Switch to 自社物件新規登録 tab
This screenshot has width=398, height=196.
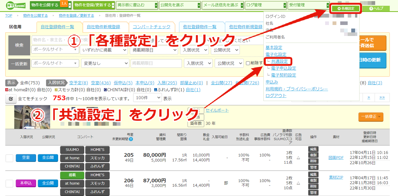click(103, 27)
